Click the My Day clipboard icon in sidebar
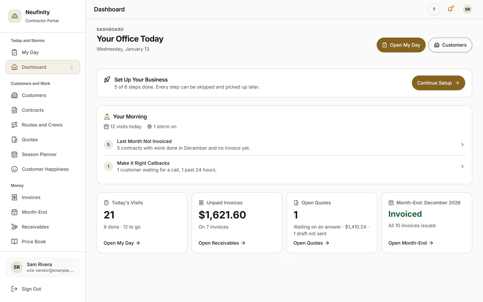This screenshot has height=302, width=483. pos(14,52)
